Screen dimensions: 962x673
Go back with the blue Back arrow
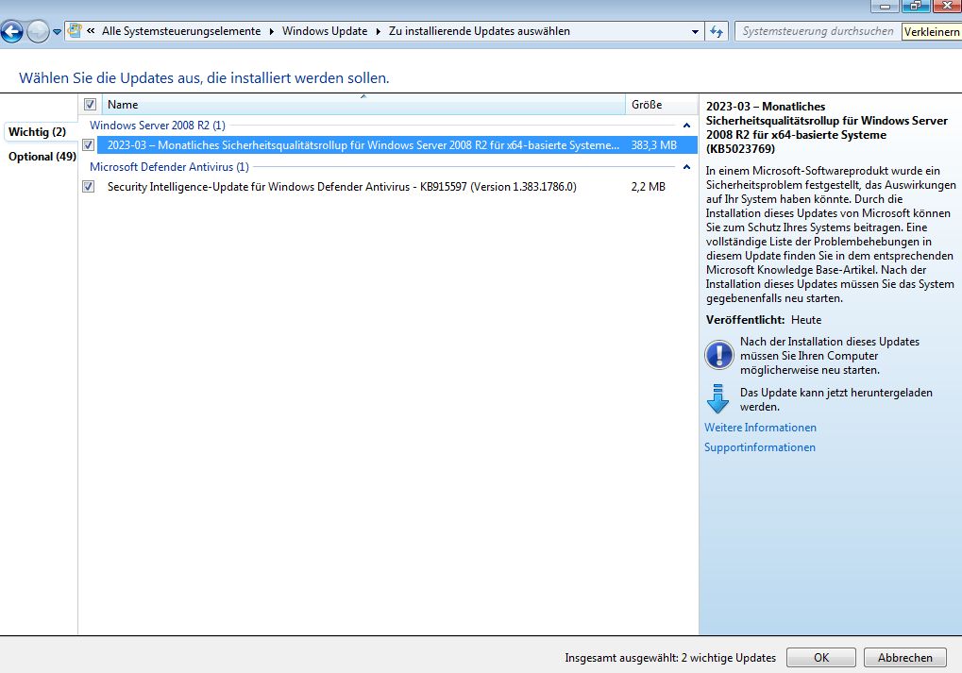coord(11,31)
